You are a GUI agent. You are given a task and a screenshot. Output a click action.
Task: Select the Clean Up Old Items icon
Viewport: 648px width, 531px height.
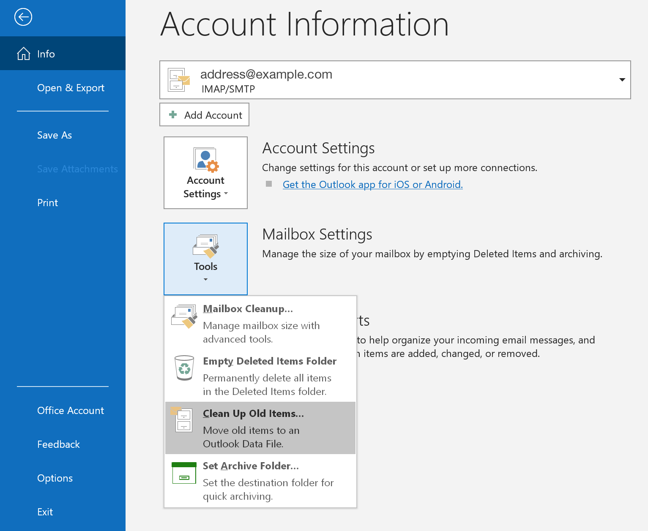(183, 421)
